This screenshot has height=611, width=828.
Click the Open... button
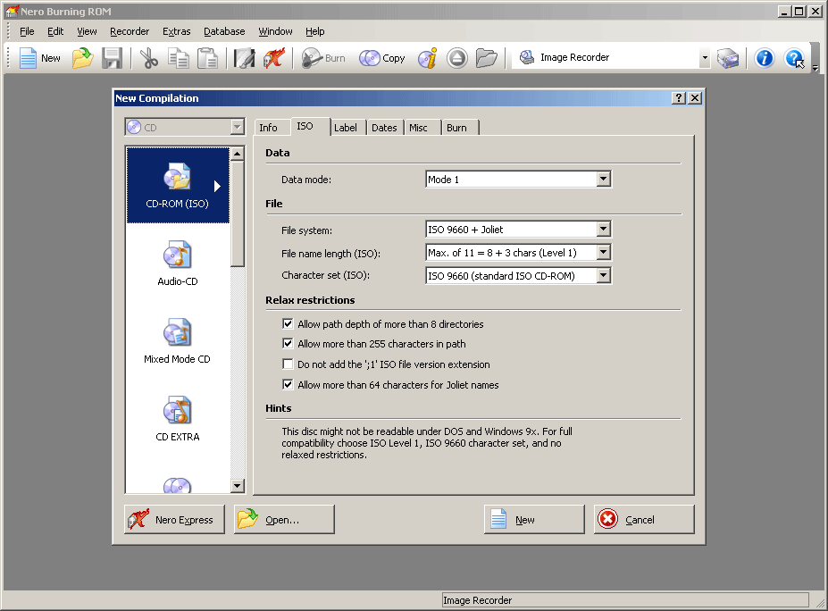pos(284,519)
